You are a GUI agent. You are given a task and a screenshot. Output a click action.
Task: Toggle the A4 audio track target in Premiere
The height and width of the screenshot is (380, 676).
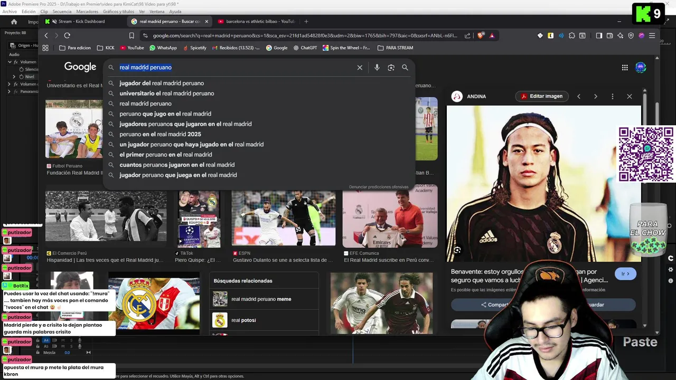pos(46,340)
